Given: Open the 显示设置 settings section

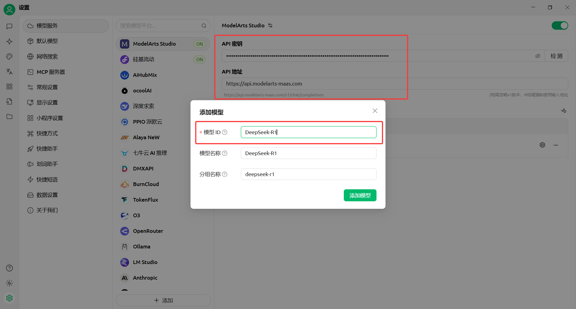Looking at the screenshot, I should pos(66,103).
